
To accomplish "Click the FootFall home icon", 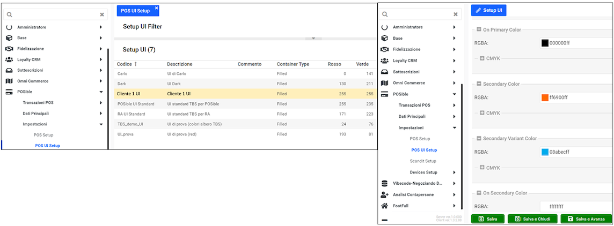I will [384, 206].
